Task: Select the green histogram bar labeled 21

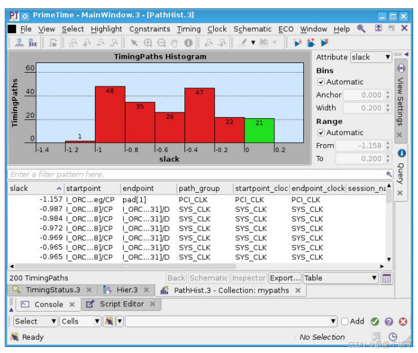Action: coord(259,130)
